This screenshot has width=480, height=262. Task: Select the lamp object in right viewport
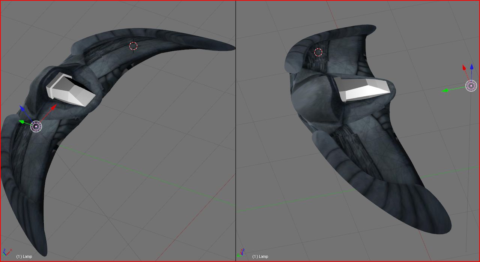pyautogui.click(x=471, y=86)
